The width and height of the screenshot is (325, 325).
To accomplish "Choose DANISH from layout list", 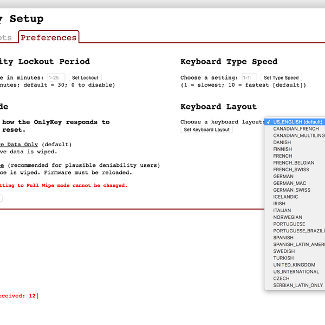I will click(x=295, y=142).
